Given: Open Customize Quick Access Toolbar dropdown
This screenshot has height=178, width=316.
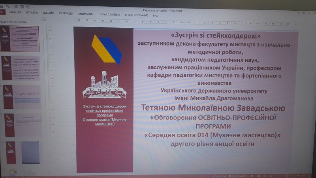Looking at the screenshot, I should (x=33, y=7).
